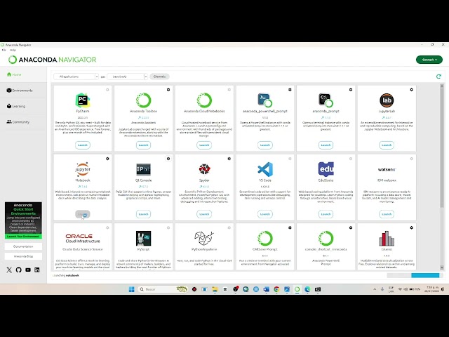The height and width of the screenshot is (337, 449).
Task: Click the IBM watsonx logo
Action: click(x=387, y=169)
